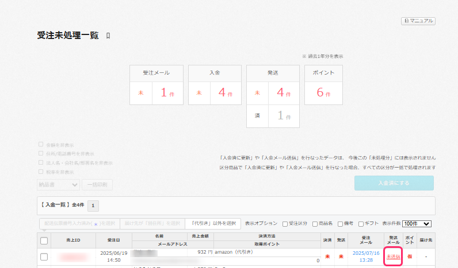Expand the 表示件数 100件 dropdown

tap(417, 223)
